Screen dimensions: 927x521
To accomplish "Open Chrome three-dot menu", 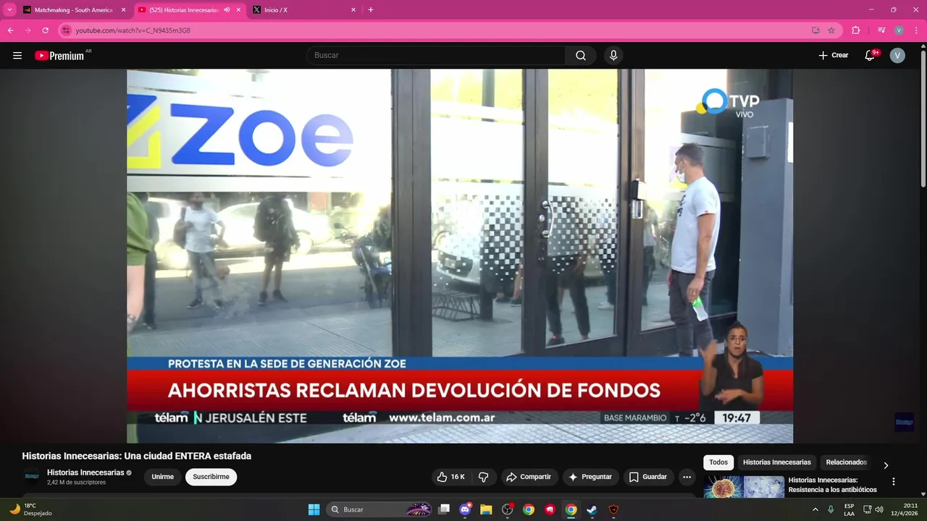I will coord(916,30).
